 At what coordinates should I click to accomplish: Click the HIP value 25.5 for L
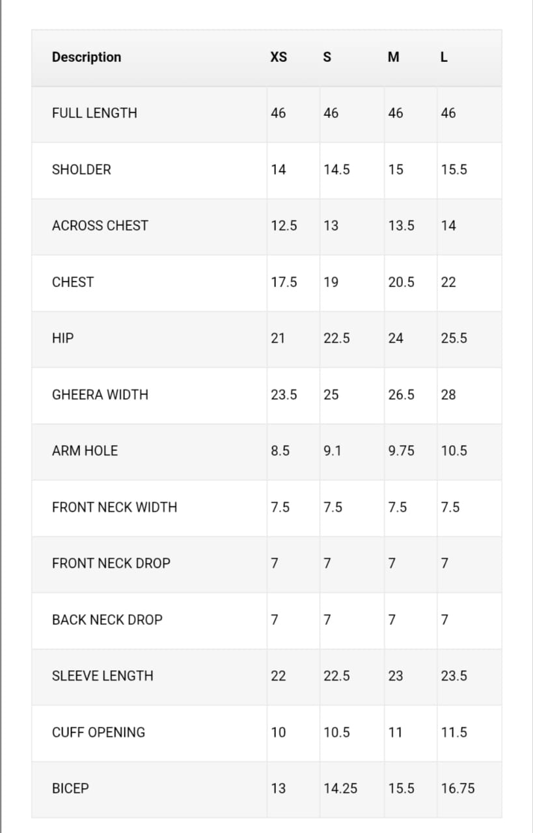click(454, 338)
